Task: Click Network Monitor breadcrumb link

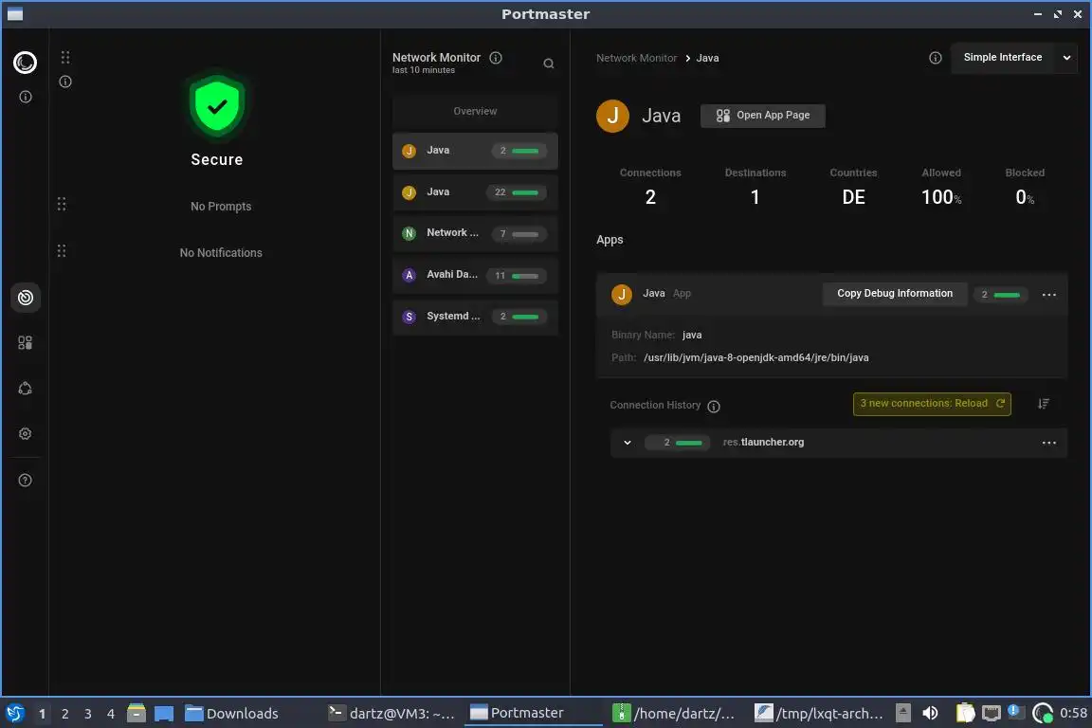Action: click(x=636, y=59)
